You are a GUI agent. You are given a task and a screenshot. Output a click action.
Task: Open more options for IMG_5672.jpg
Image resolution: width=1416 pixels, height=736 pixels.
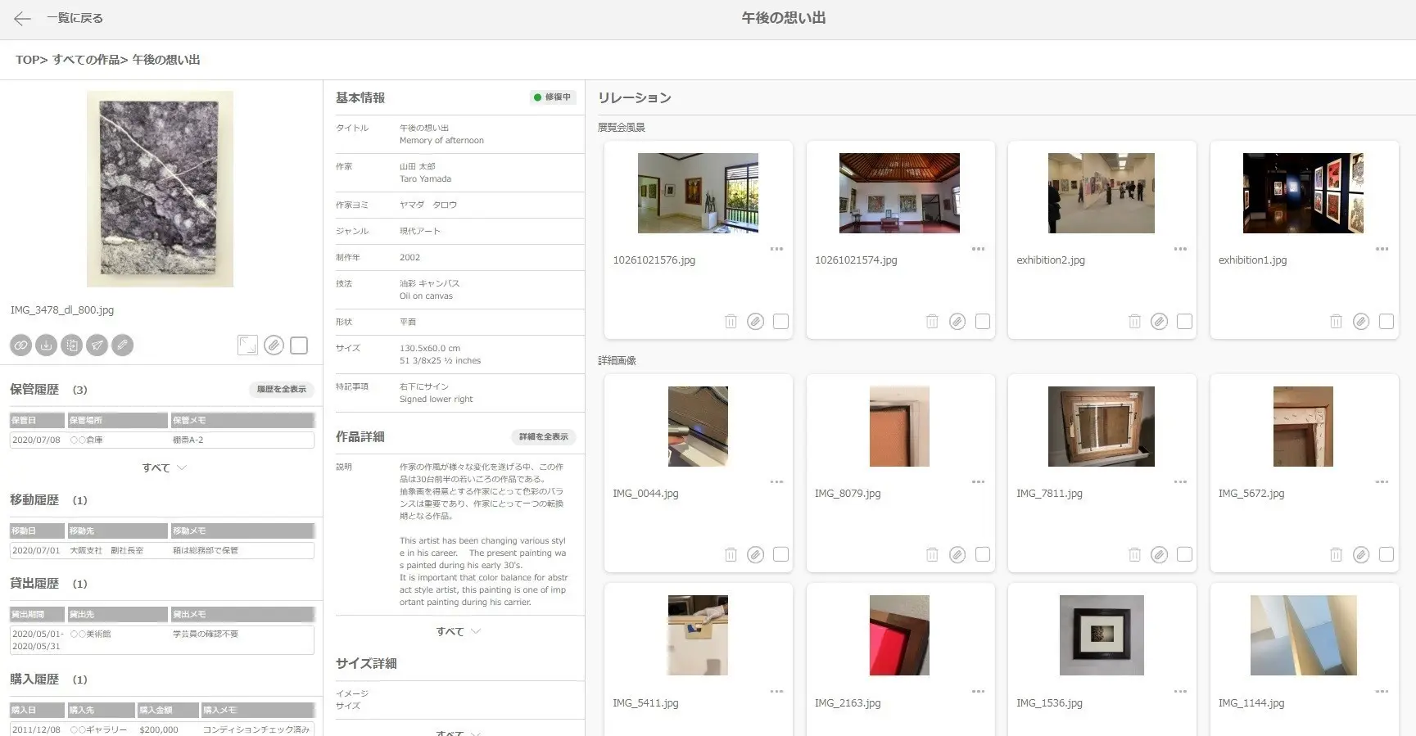click(1382, 482)
